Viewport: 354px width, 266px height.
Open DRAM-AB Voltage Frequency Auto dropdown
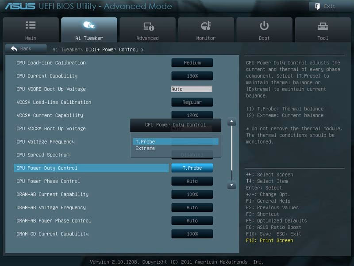tap(192, 207)
